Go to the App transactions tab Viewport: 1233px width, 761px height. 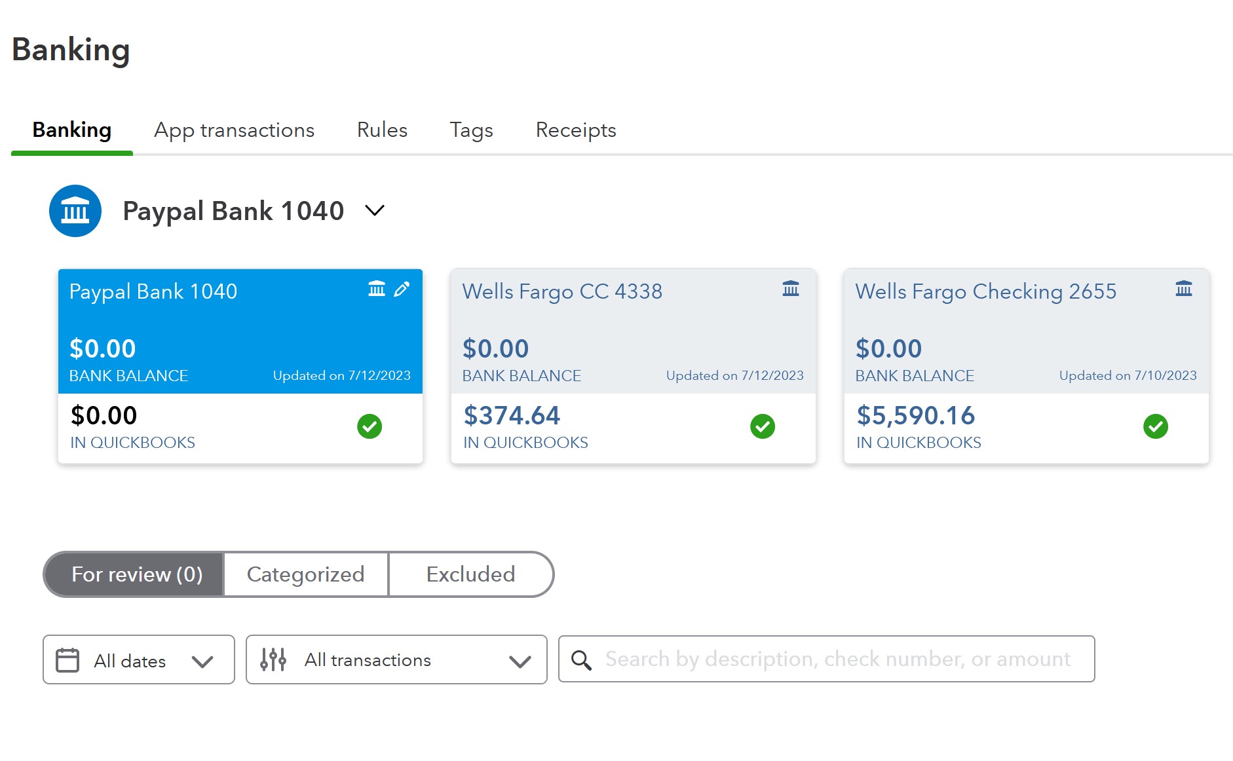pos(234,130)
